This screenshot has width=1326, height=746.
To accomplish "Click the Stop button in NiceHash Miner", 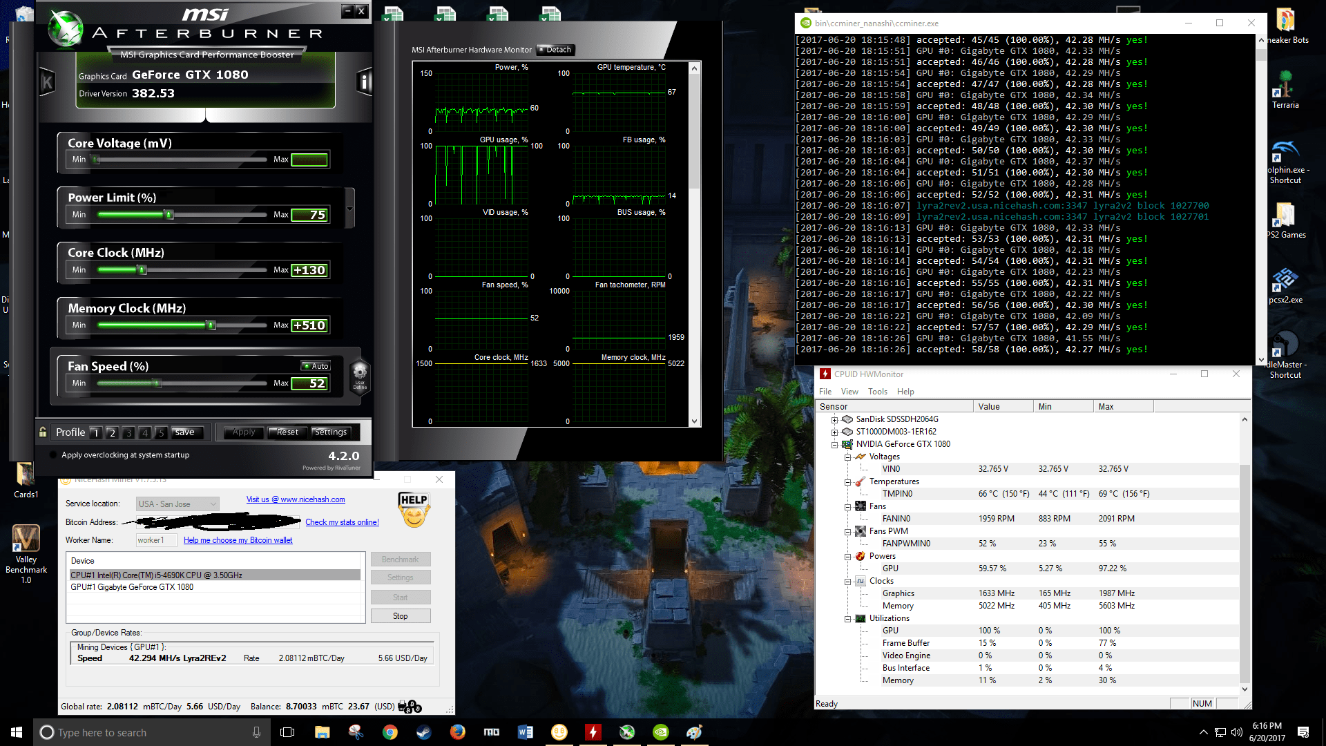I will pos(401,616).
